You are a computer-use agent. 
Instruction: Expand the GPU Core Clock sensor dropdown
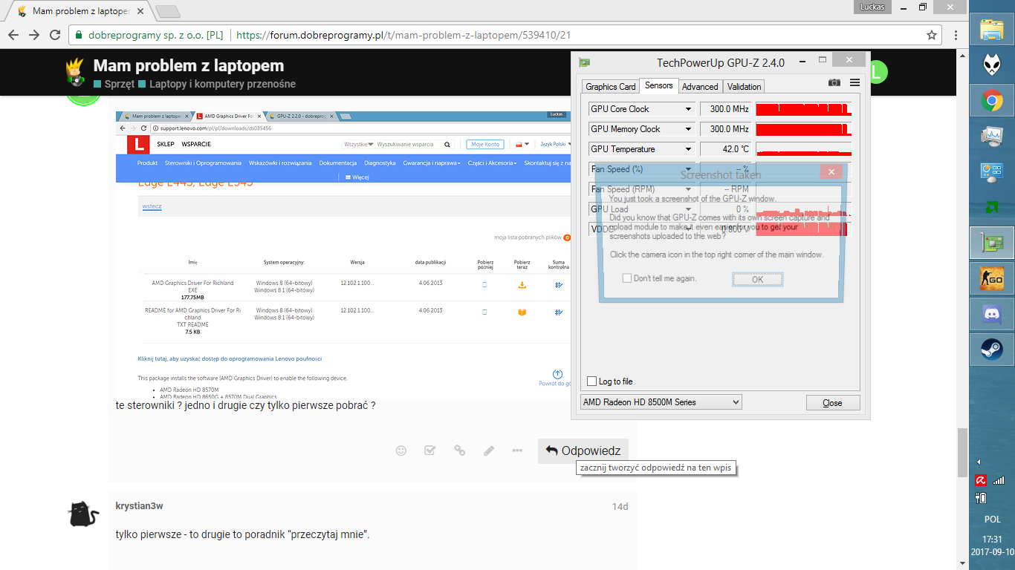[x=688, y=109]
